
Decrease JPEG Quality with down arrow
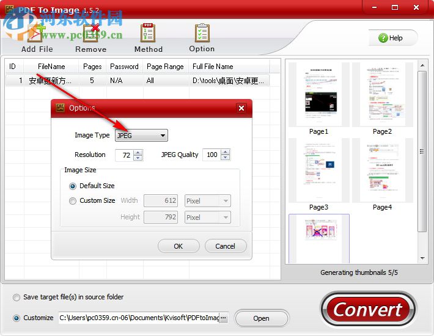(226, 158)
